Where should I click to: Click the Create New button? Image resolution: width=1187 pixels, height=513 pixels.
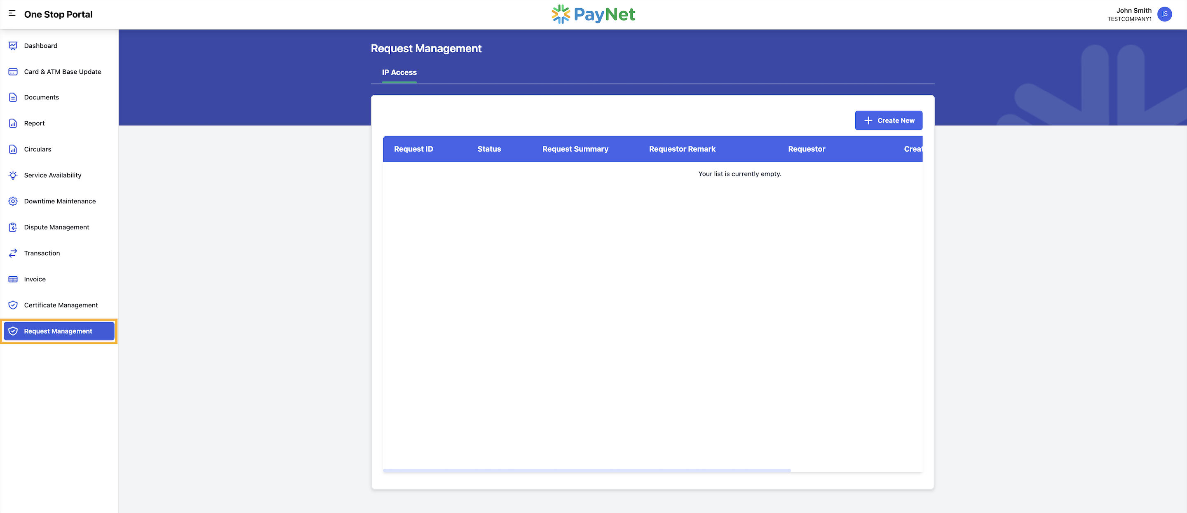coord(889,120)
